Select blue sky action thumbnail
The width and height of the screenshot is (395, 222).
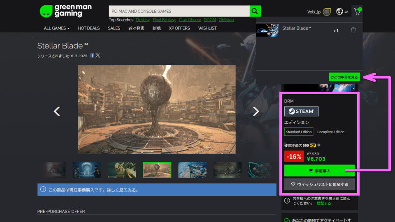[192, 170]
